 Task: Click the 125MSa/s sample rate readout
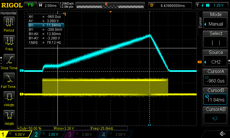tap(67, 4)
